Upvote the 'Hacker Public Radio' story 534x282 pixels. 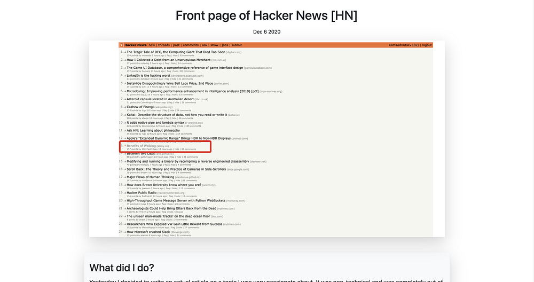click(125, 193)
